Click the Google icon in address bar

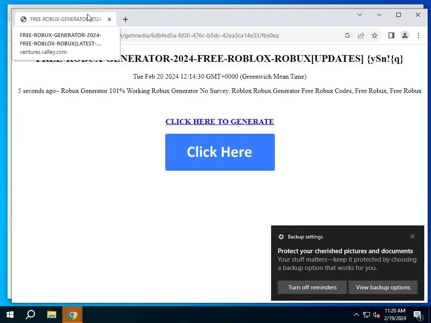[347, 35]
